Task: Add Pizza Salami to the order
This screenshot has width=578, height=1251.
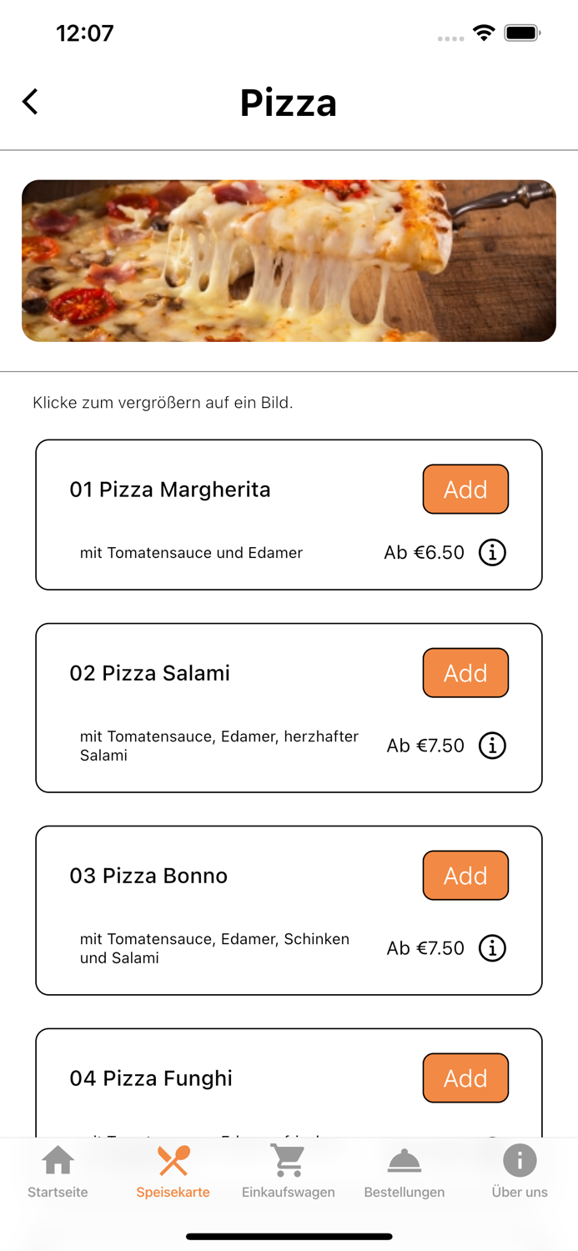Action: [x=465, y=673]
